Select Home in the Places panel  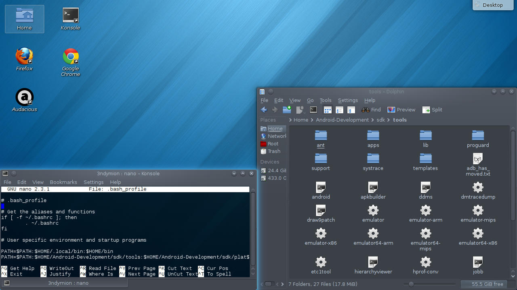(273, 128)
